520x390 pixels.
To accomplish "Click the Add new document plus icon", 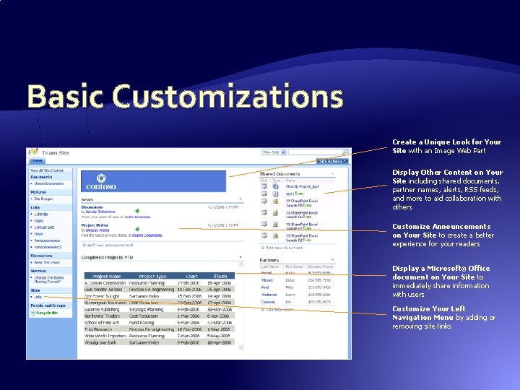I will coord(263,248).
